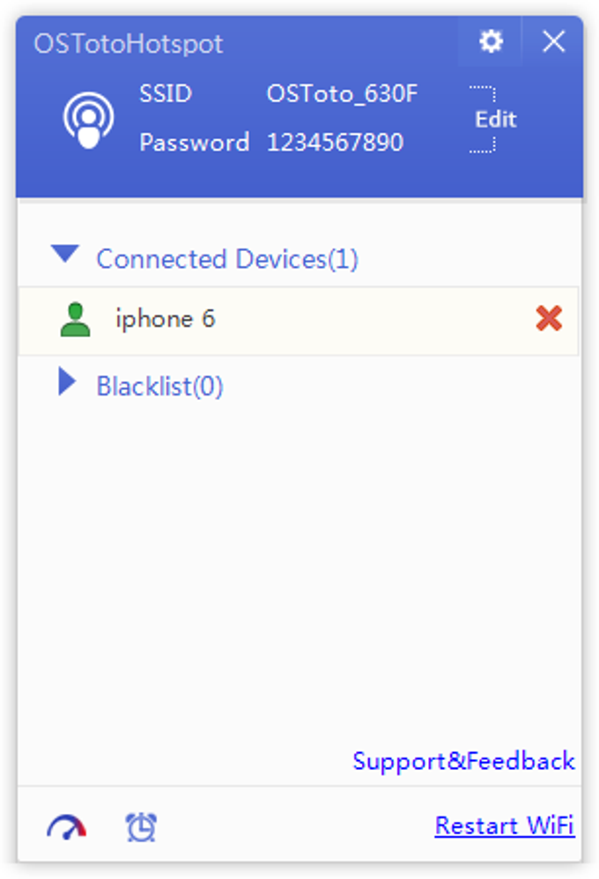599x879 pixels.
Task: Click the green user icon beside iphone 6
Action: [77, 320]
